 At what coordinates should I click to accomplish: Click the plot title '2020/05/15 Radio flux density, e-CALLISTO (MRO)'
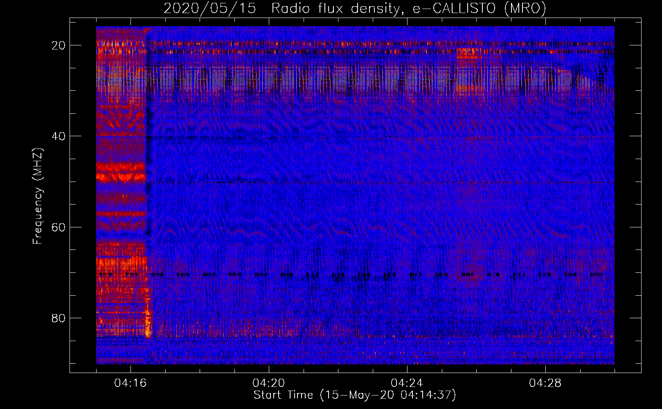click(x=355, y=8)
